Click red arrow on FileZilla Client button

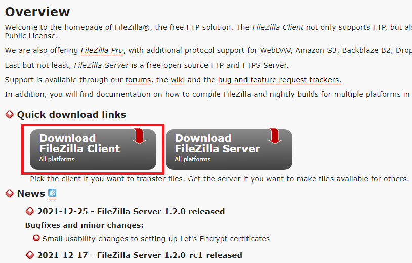[x=139, y=136]
